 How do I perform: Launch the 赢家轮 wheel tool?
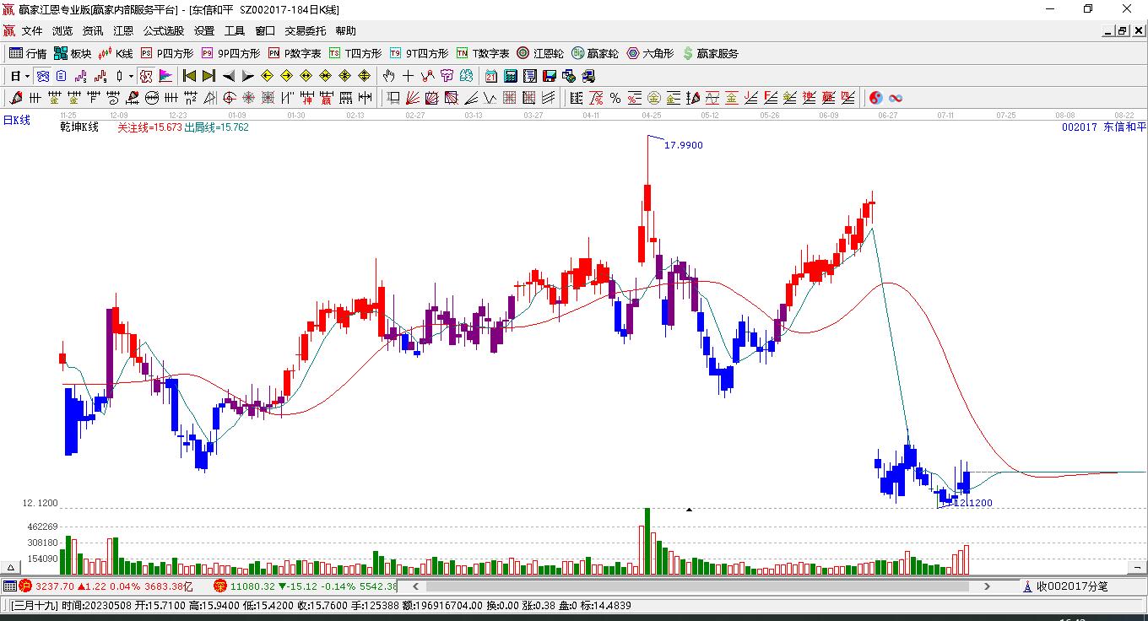tap(595, 53)
